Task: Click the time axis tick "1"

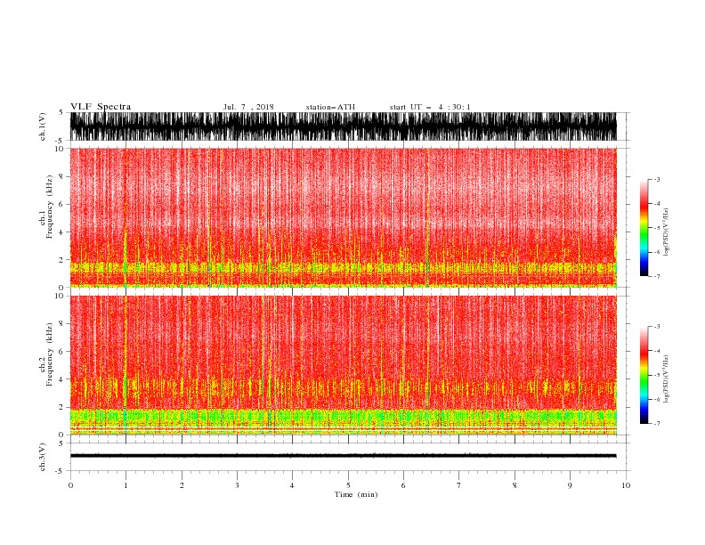Action: coord(126,485)
